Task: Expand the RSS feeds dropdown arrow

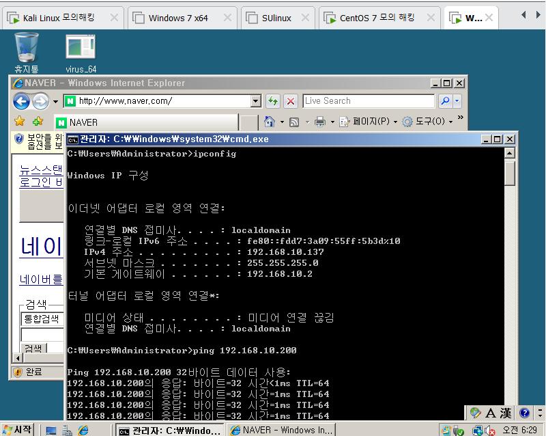Action: coord(308,122)
